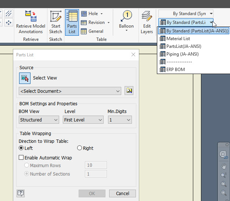Screen dimensions: 230x201
Task: Click the Retrieve panel label
Action: 31,39
